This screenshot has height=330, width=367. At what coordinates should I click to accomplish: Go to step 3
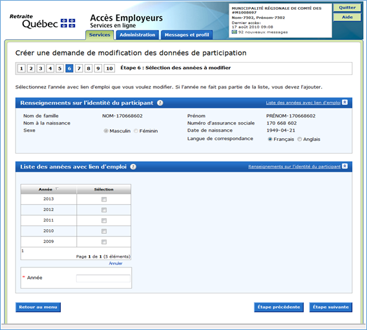coord(41,68)
